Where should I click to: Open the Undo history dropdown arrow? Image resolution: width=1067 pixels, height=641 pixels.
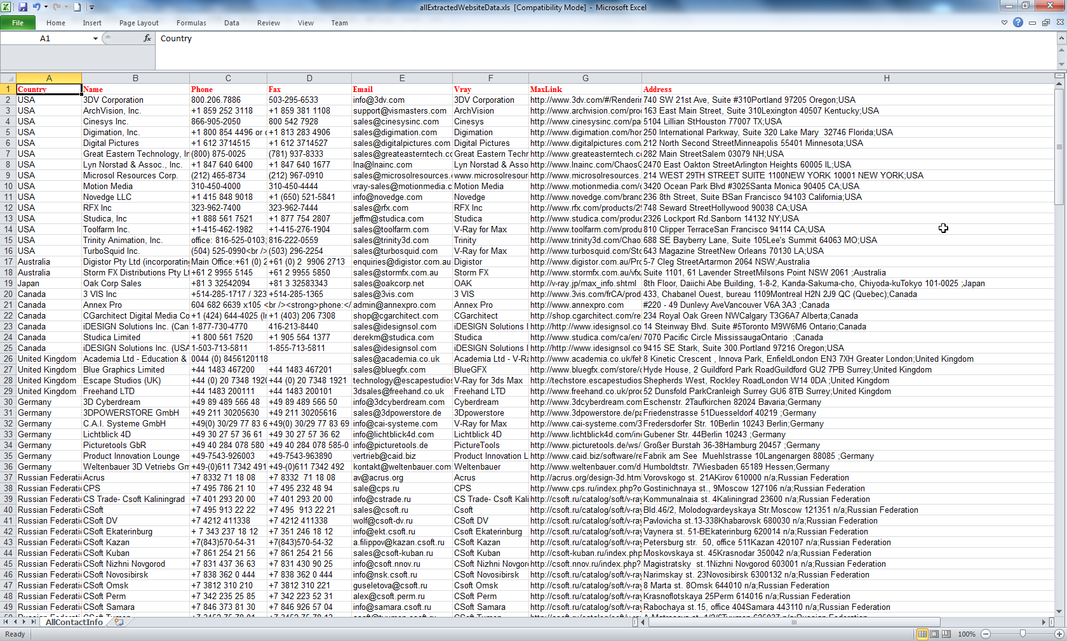pos(46,7)
